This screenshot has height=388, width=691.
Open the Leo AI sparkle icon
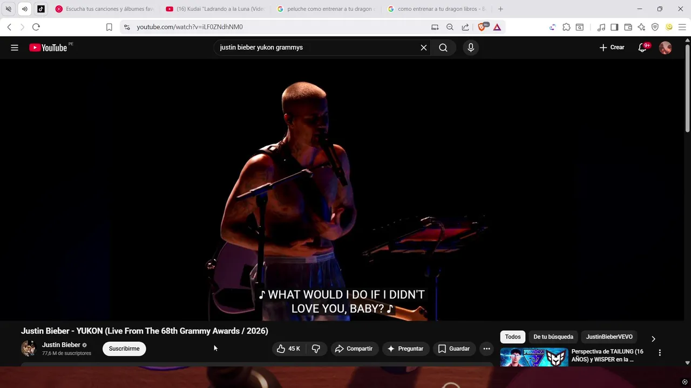(x=641, y=27)
